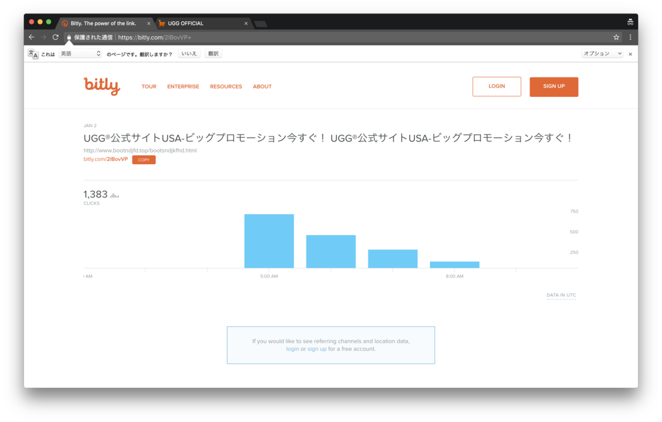Click the browser forward arrow

coord(43,37)
